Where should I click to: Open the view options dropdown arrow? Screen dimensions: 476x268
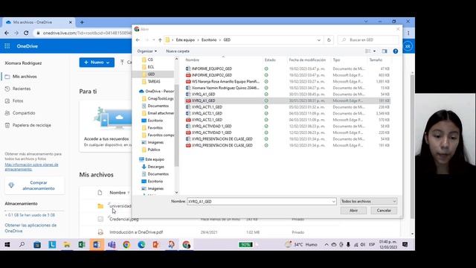point(374,51)
